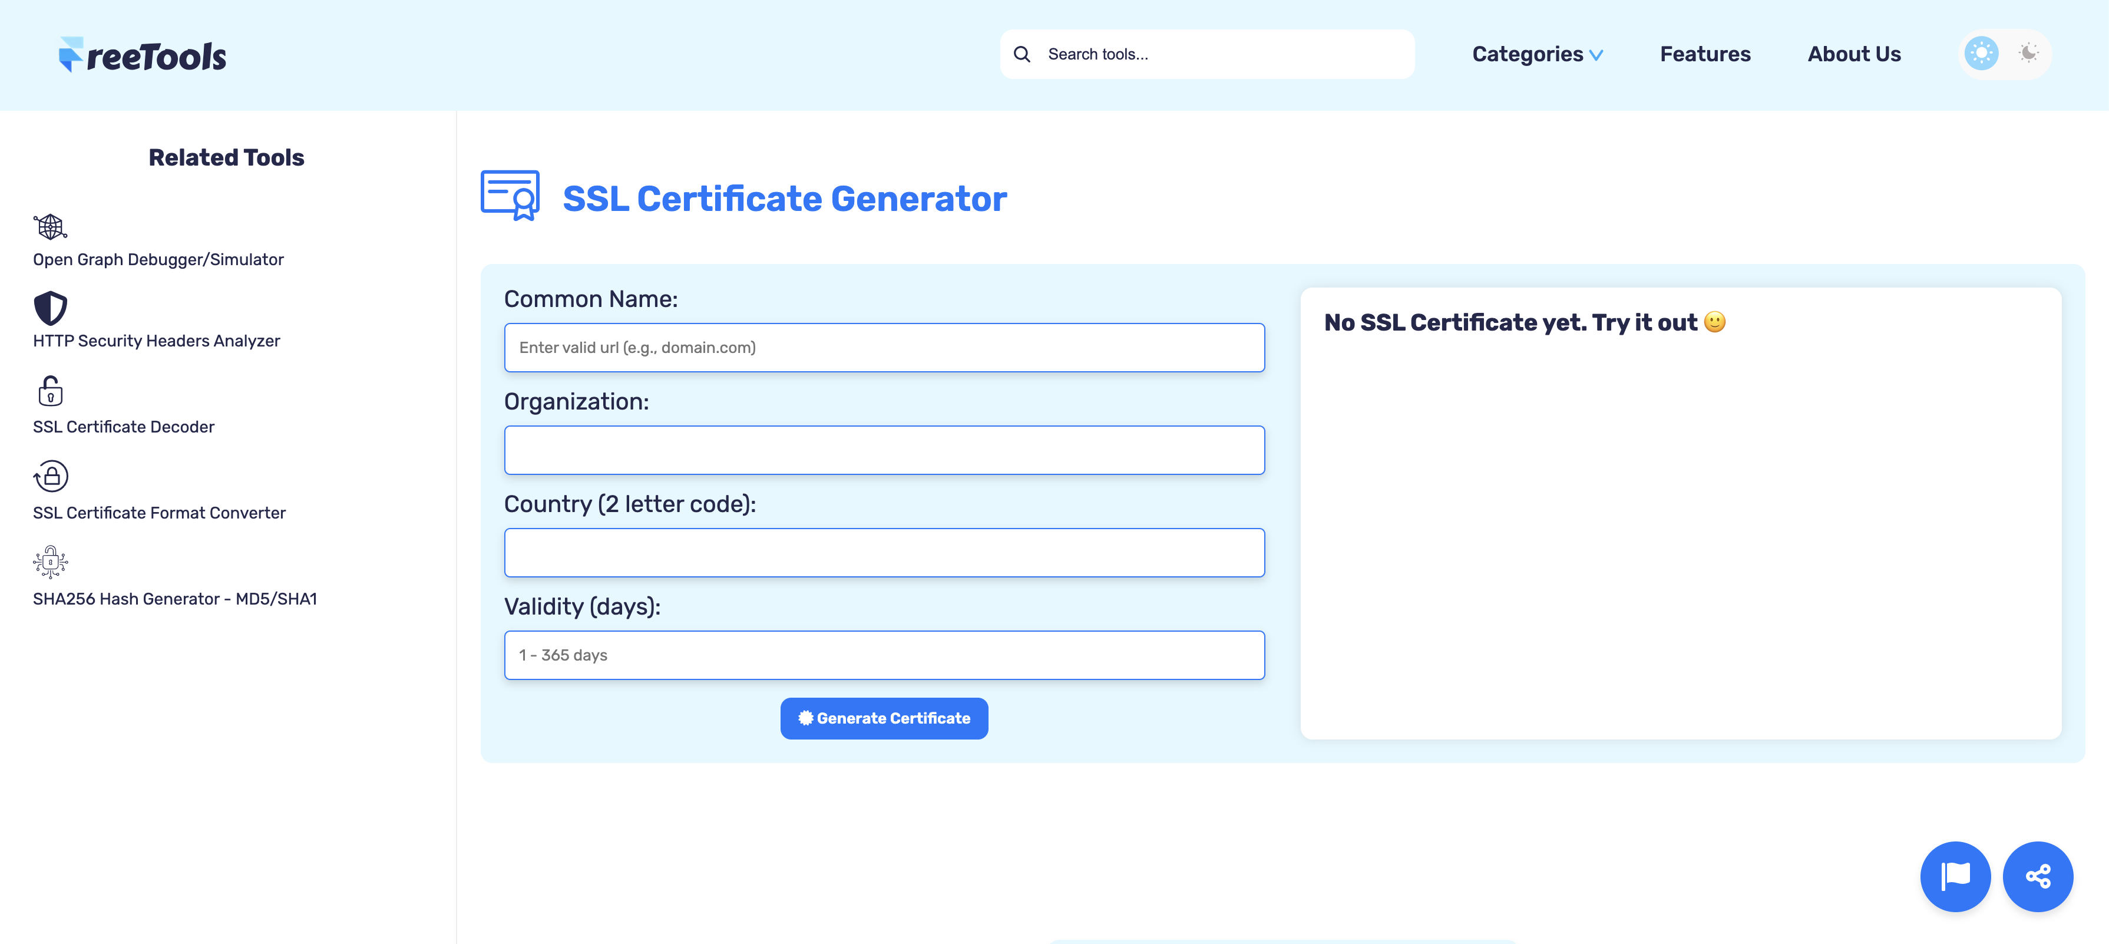Image resolution: width=2109 pixels, height=944 pixels.
Task: Open the SSL Certificate Decoder link
Action: pos(124,425)
